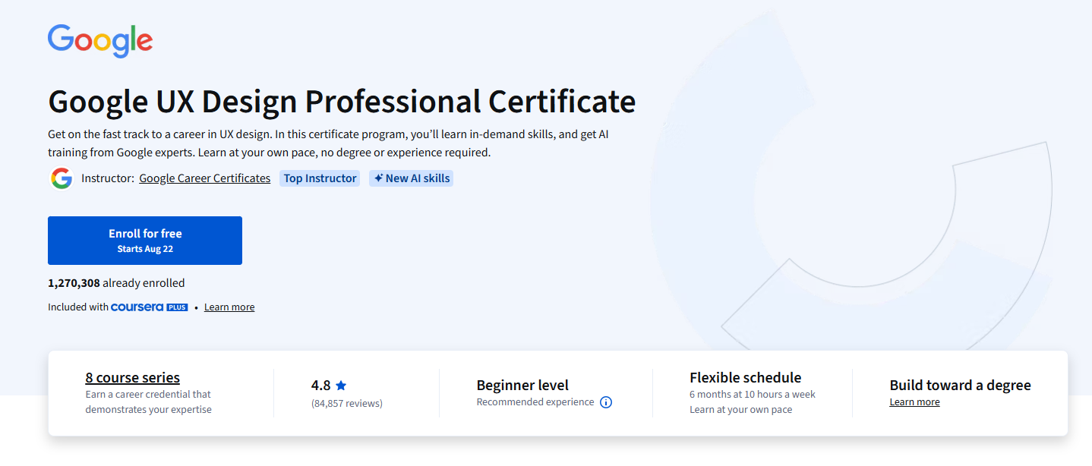
Task: Click the sparkle icon on New AI skills
Action: point(378,178)
